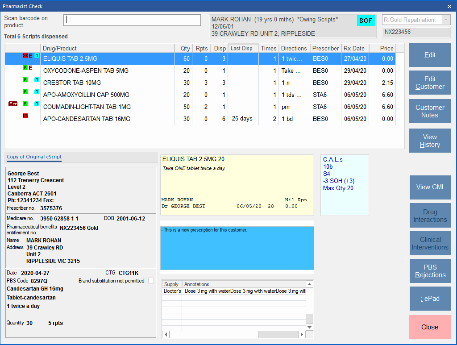Click left arrow of annotations horizontal scrollbar
The width and height of the screenshot is (457, 345).
[166, 334]
